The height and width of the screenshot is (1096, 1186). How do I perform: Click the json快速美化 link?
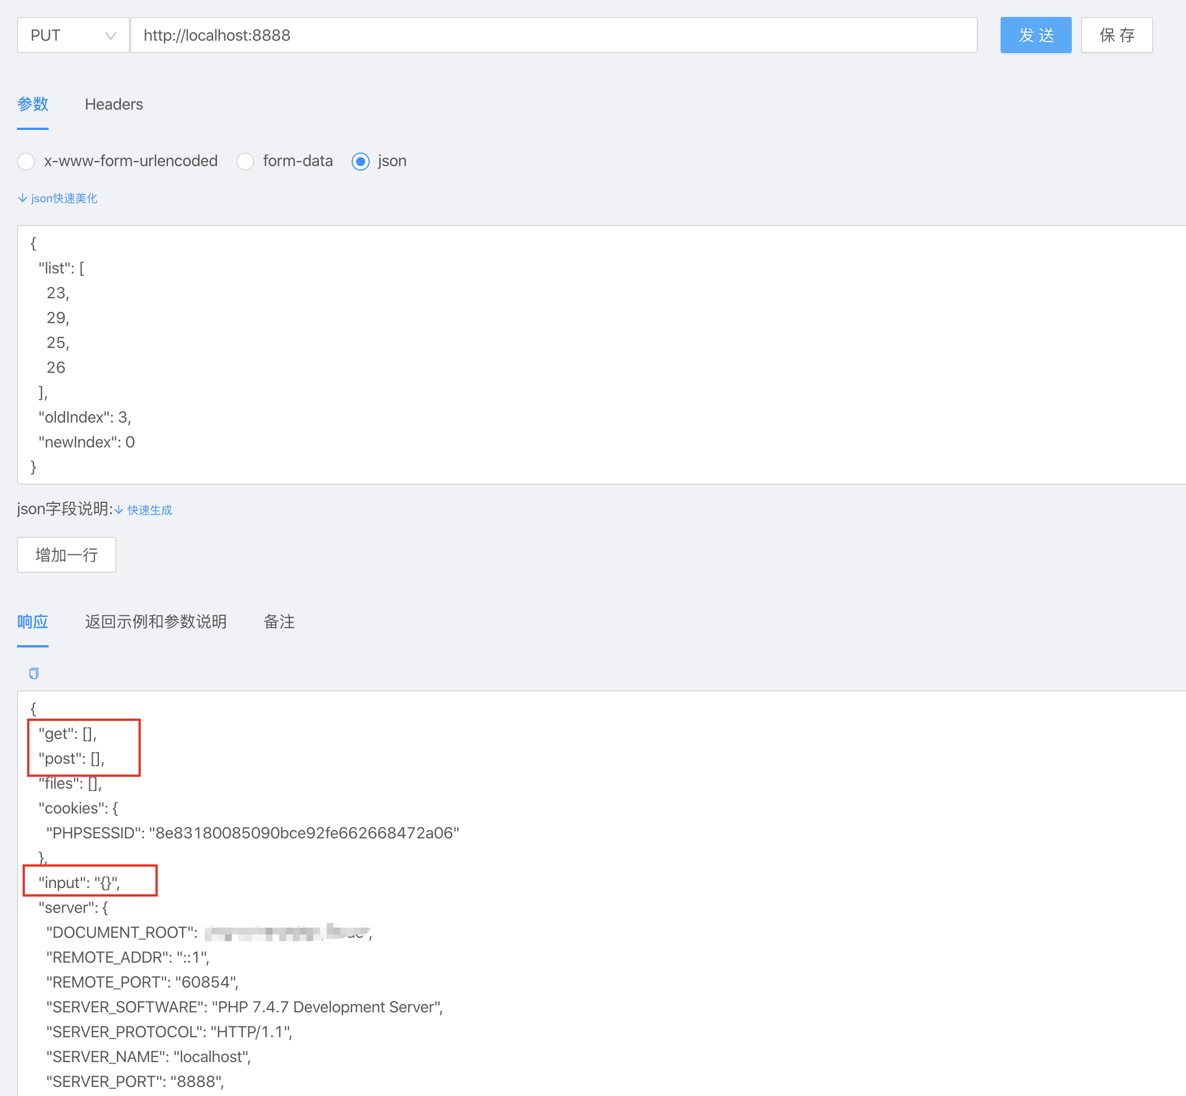pyautogui.click(x=63, y=198)
